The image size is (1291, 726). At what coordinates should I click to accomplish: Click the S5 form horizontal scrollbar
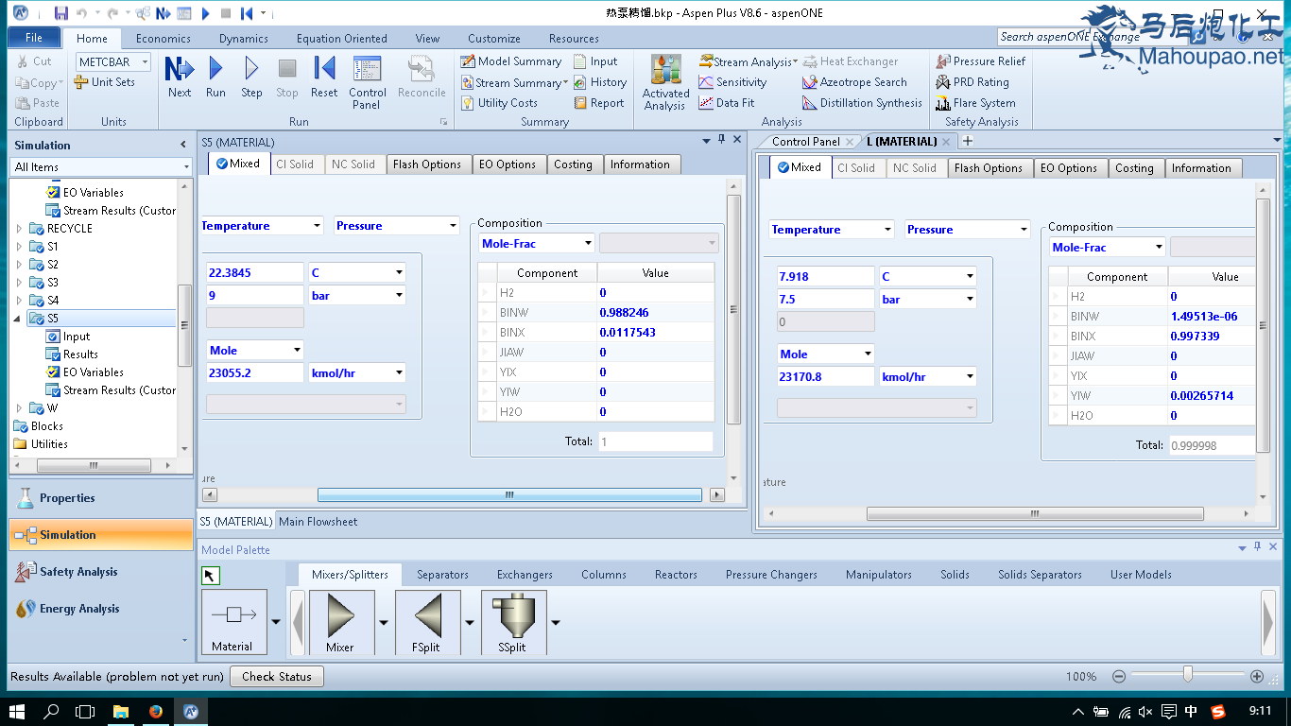(509, 494)
